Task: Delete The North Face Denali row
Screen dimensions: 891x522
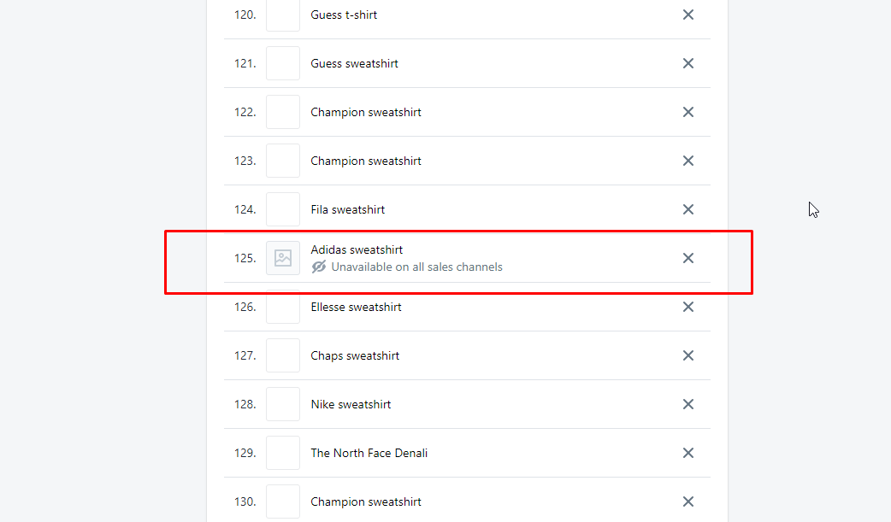Action: [x=687, y=453]
